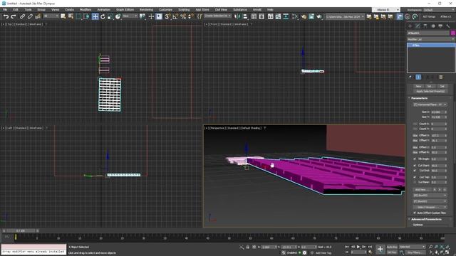Toggle the Percent Snap icon
The image size is (456, 256).
point(183,16)
